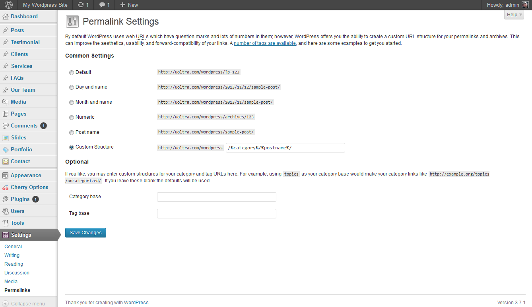Open the Reading settings submenu link
The height and width of the screenshot is (307, 532).
click(14, 264)
